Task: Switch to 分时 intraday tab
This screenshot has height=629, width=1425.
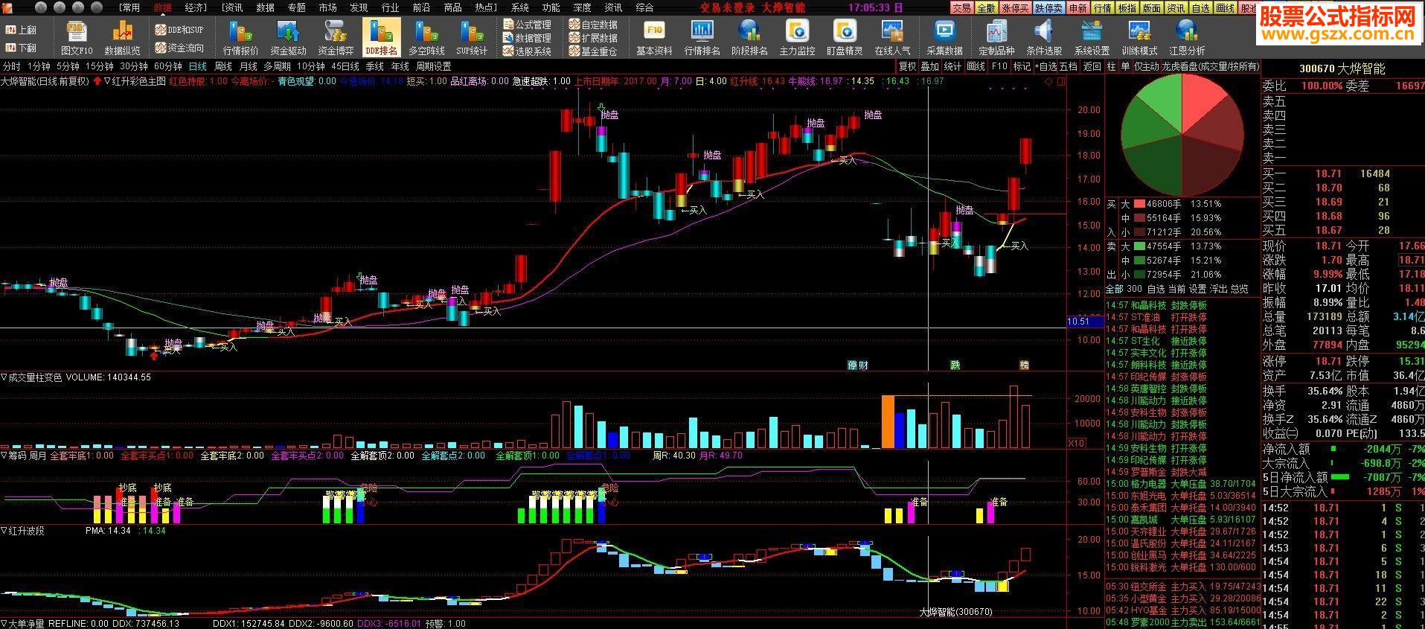Action: 11,66
